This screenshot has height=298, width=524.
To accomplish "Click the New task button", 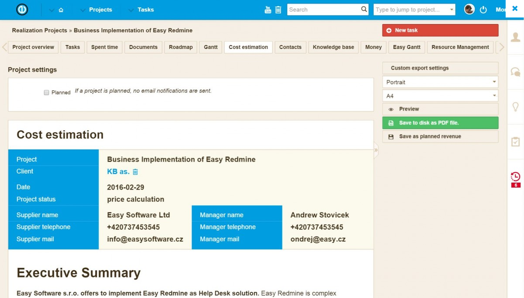I will point(440,30).
